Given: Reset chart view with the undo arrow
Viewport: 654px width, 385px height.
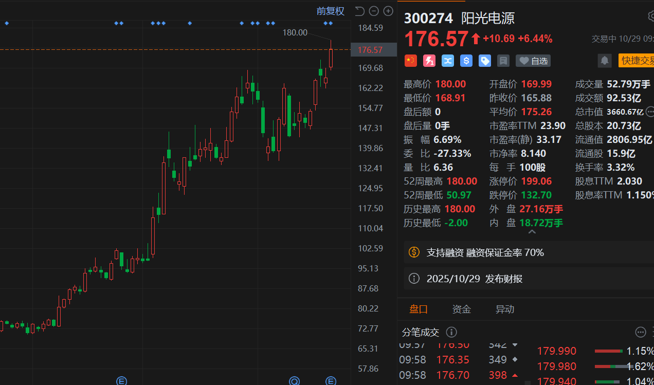Looking at the screenshot, I should pos(359,11).
